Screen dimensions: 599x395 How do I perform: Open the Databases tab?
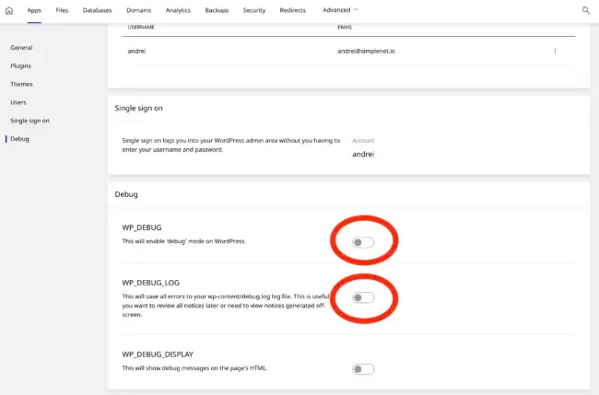[x=97, y=10]
